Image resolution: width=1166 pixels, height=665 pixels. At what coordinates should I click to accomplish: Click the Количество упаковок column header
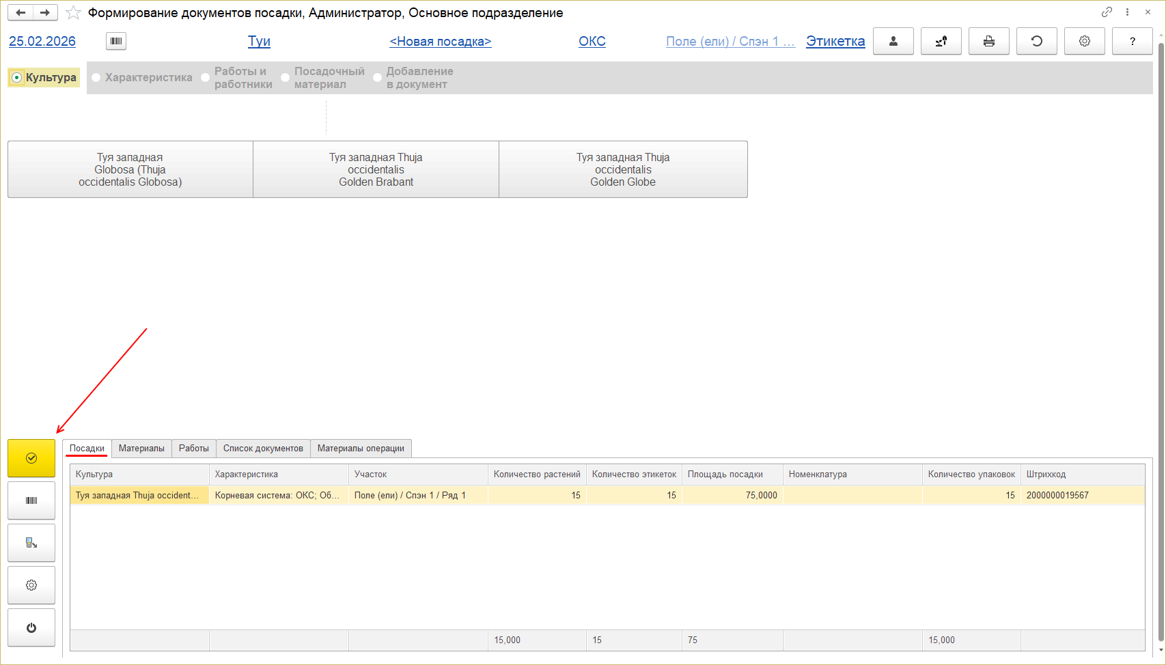(x=971, y=475)
